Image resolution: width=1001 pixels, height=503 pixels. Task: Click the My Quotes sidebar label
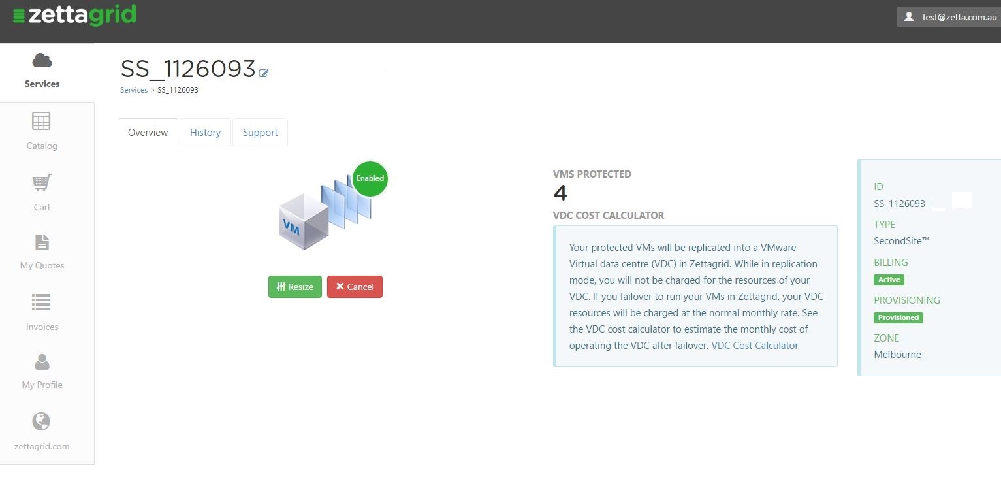[x=42, y=265]
